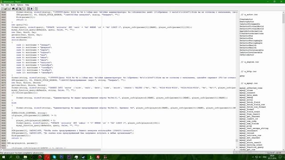Image resolution: width=285 pixels, height=160 pixels.
Task: Select mysql_warning_count in the function list
Action: 251,145
